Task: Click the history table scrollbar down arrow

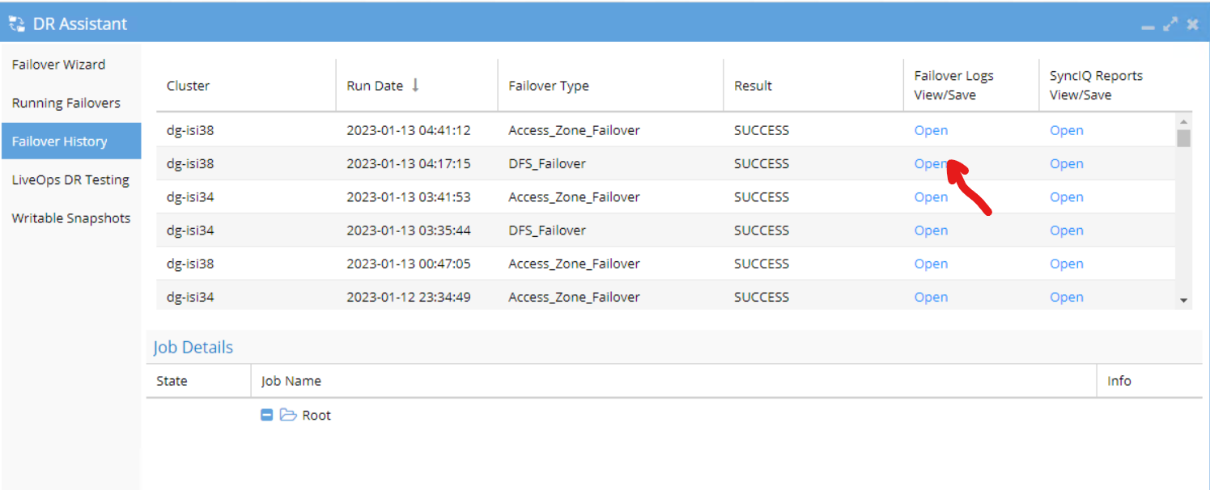Action: pos(1183,301)
